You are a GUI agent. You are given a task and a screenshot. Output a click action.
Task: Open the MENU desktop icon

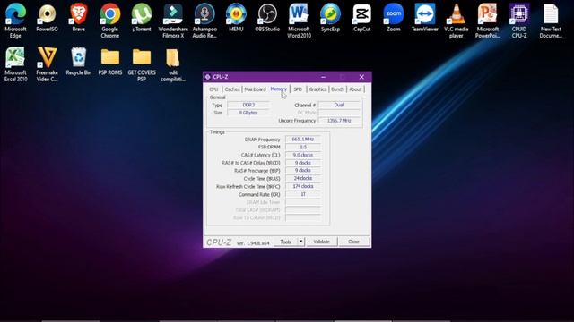tap(236, 18)
